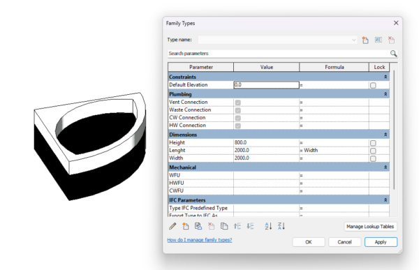This screenshot has height=270, width=419.
Task: Click the Delete Type icon beside Type name
Action: [391, 40]
